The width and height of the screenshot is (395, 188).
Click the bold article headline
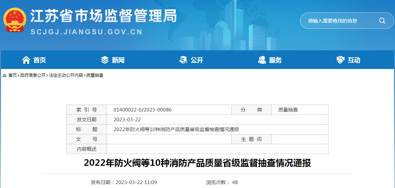pos(197,163)
